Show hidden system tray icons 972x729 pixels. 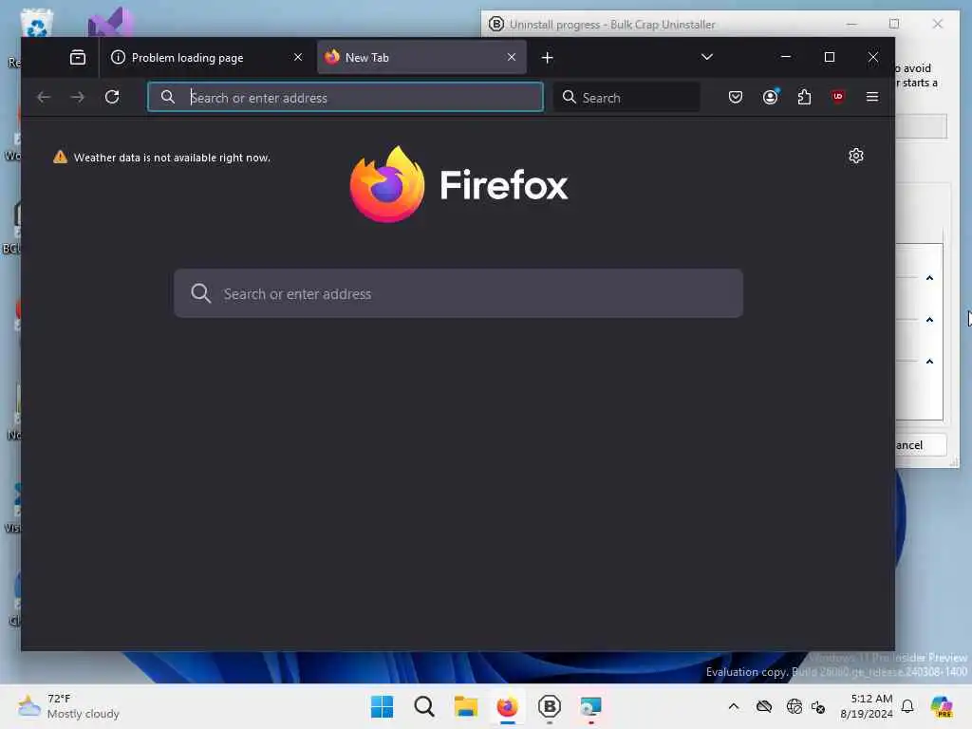click(x=734, y=706)
